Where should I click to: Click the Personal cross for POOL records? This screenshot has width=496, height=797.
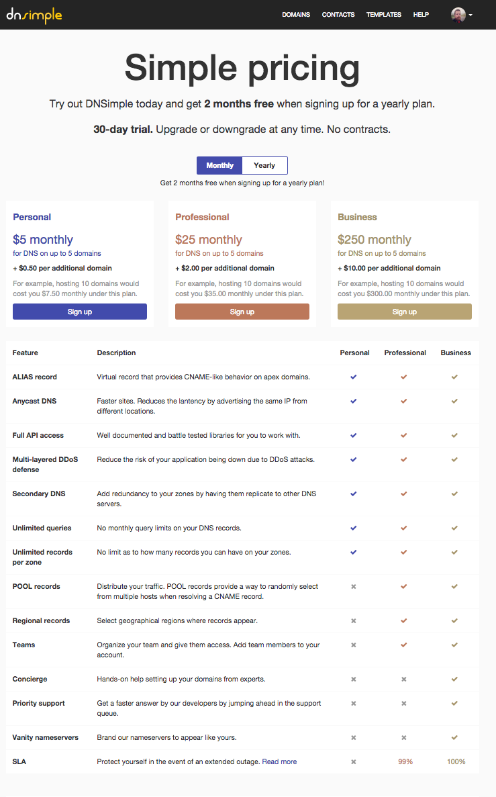[354, 587]
